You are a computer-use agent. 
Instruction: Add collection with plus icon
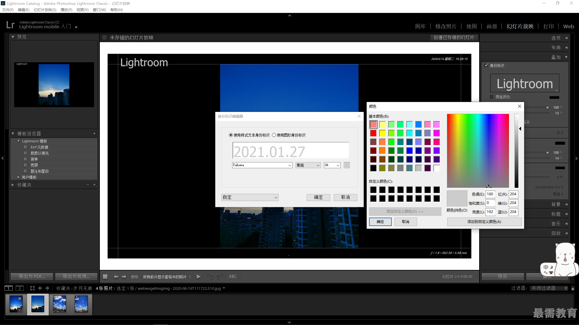pyautogui.click(x=95, y=185)
